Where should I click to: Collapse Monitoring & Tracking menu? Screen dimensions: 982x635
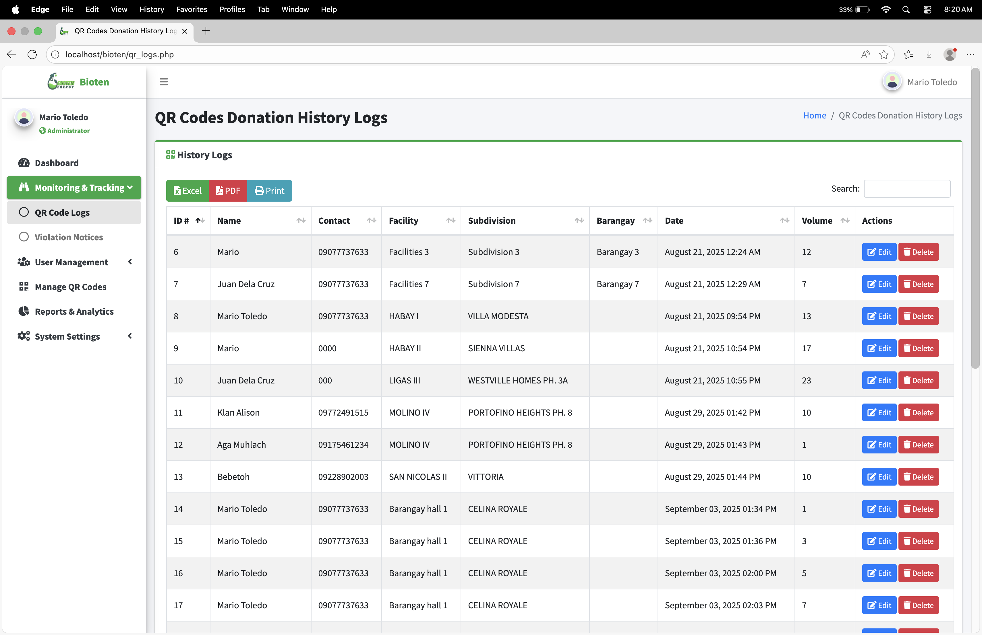[74, 188]
